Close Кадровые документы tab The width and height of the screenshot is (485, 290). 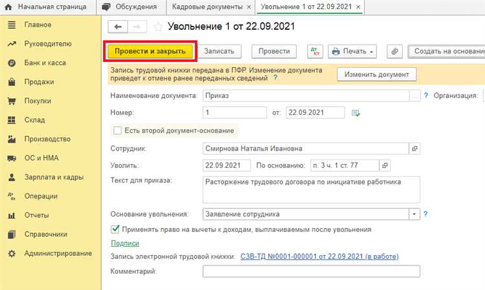tap(249, 7)
